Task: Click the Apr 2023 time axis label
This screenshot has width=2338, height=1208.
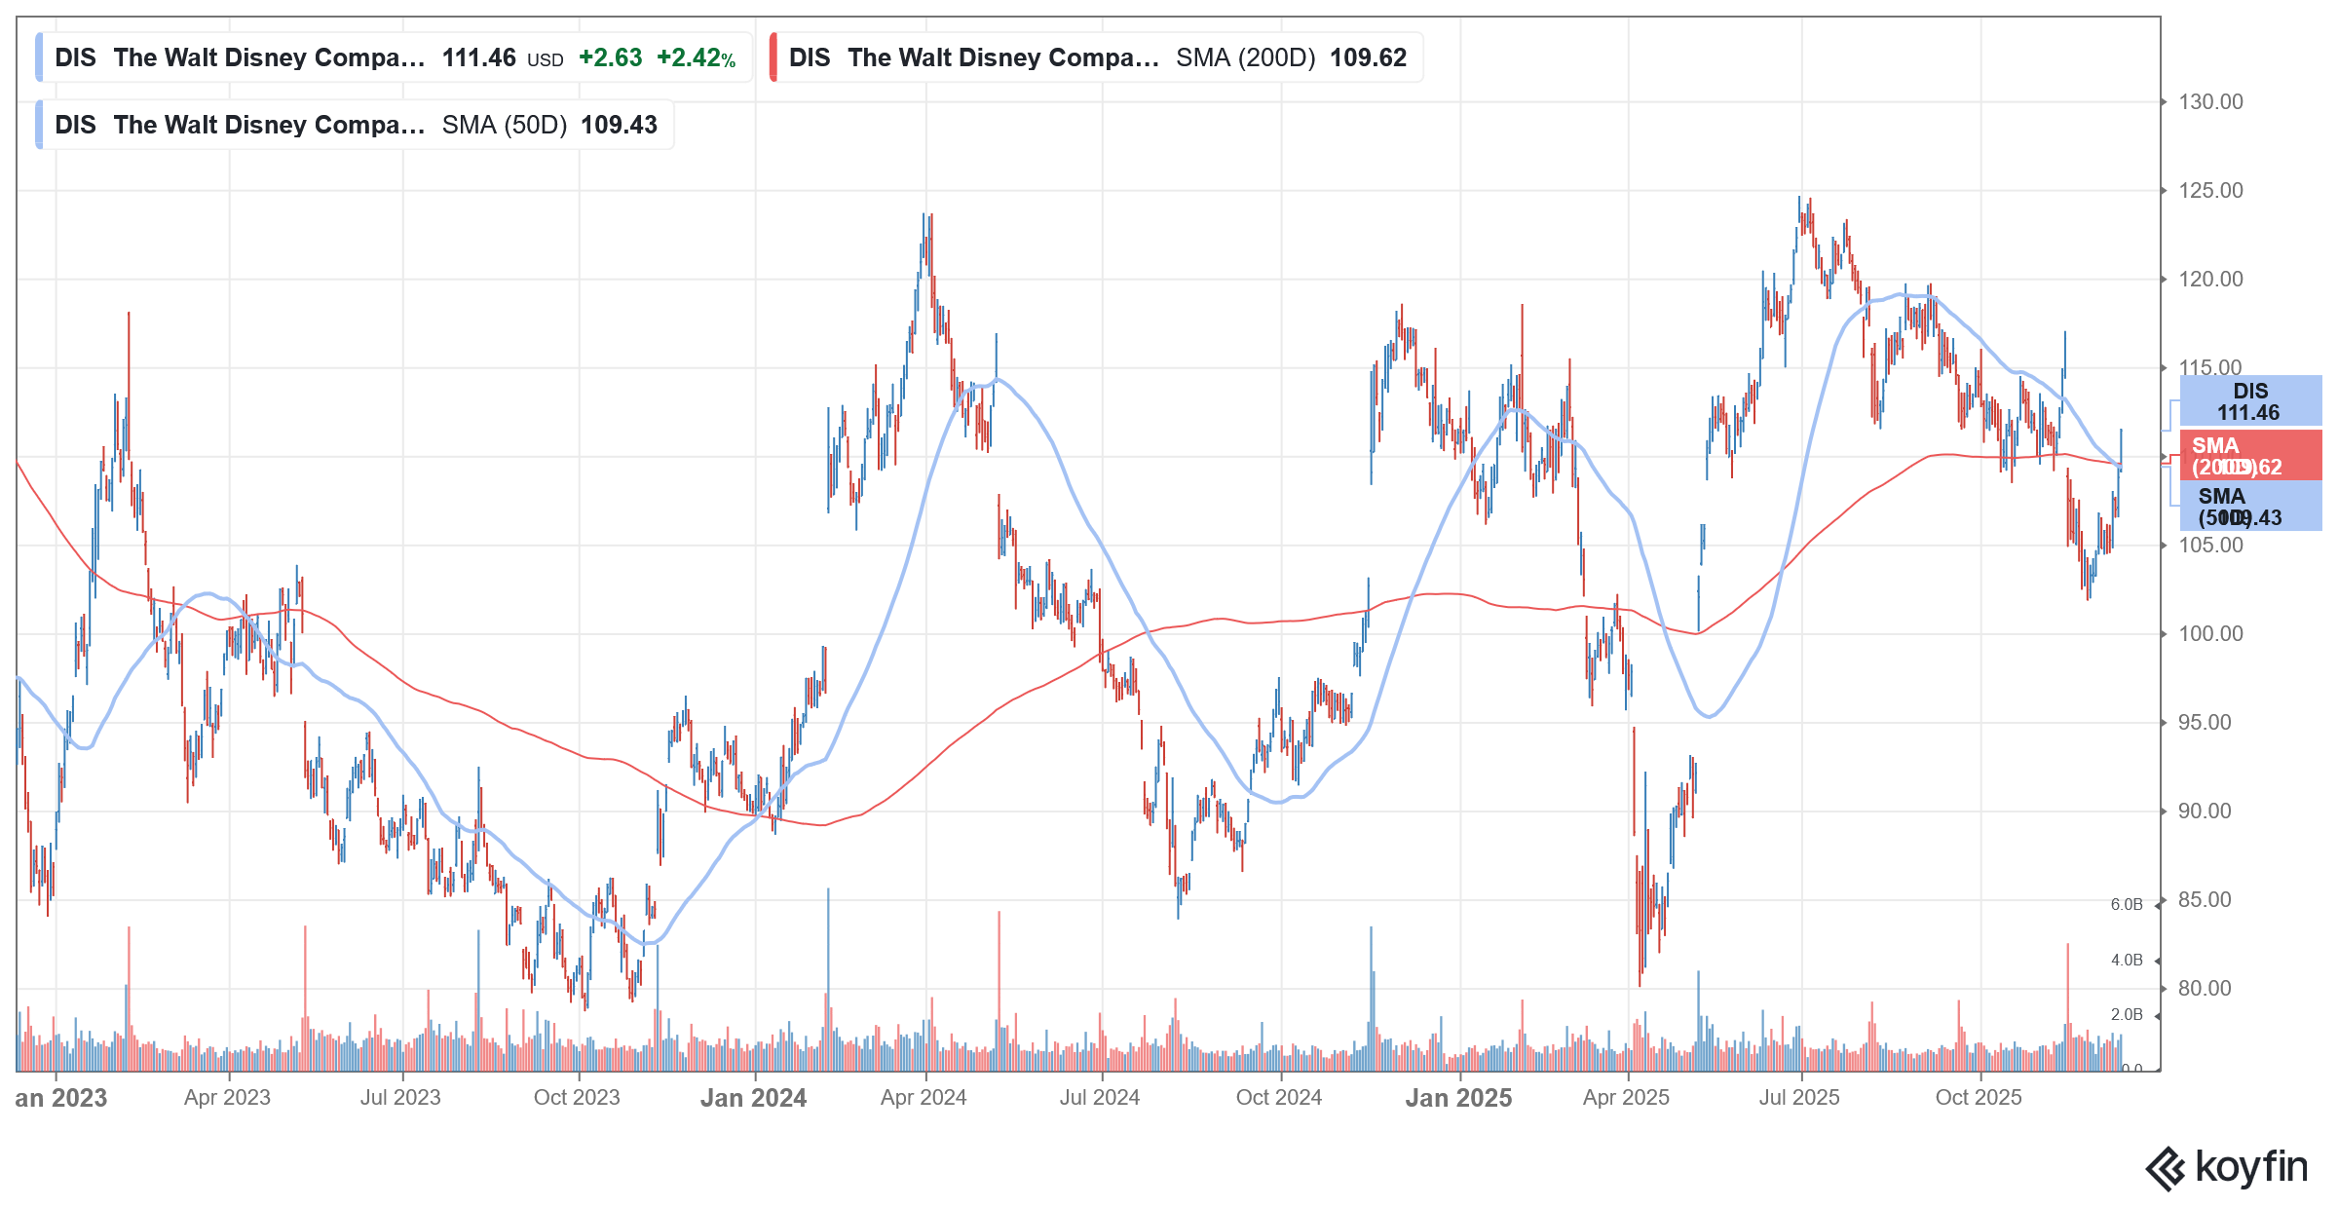Action: (227, 1098)
